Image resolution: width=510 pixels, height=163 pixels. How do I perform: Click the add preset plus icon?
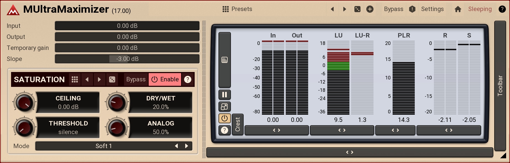click(370, 9)
